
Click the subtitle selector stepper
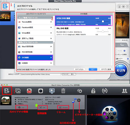point(42,104)
